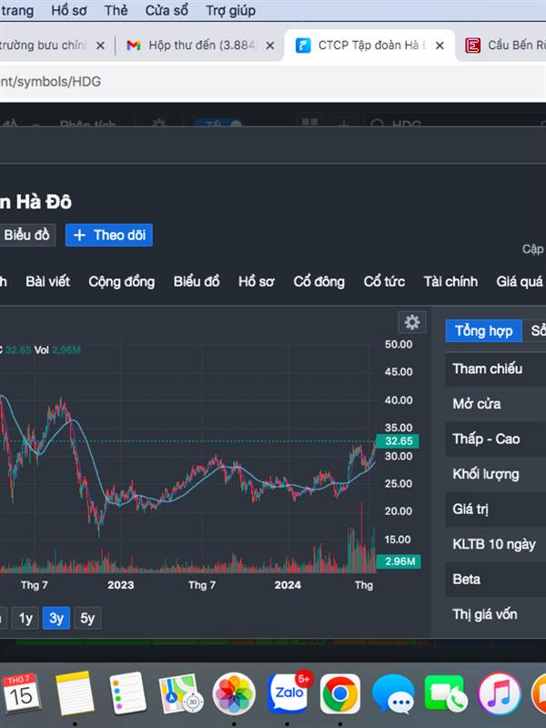Click the Beta row
Image resolution: width=546 pixels, height=728 pixels.
(x=495, y=580)
